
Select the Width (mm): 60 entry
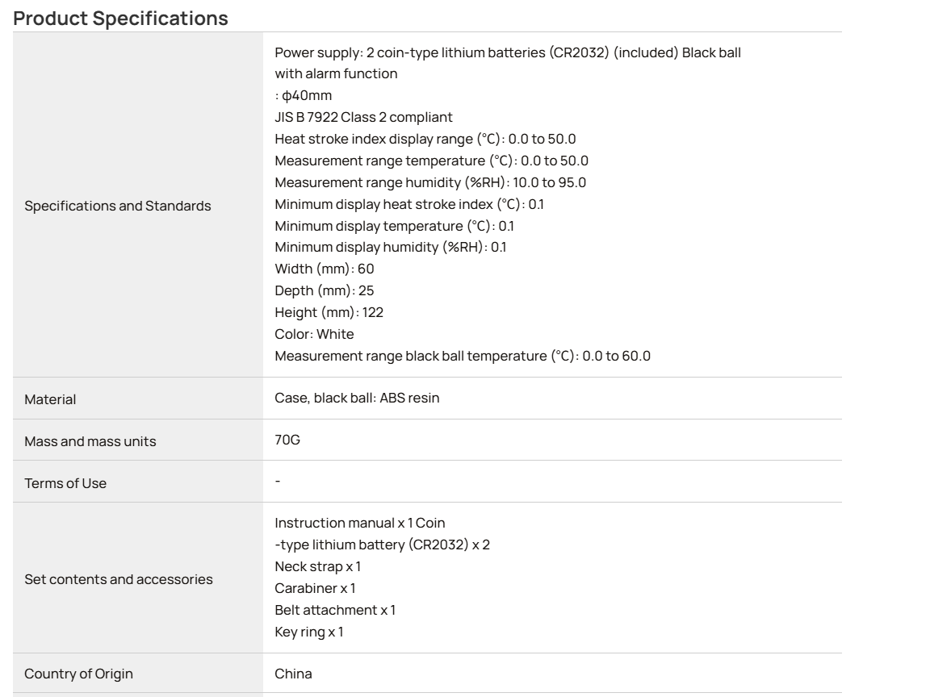tap(325, 269)
